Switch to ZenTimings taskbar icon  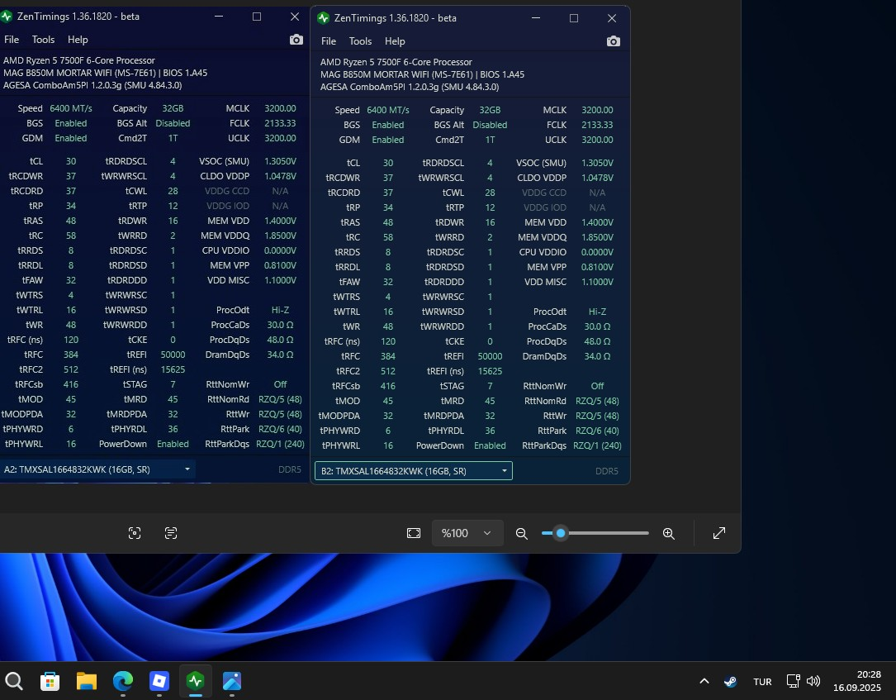(196, 681)
